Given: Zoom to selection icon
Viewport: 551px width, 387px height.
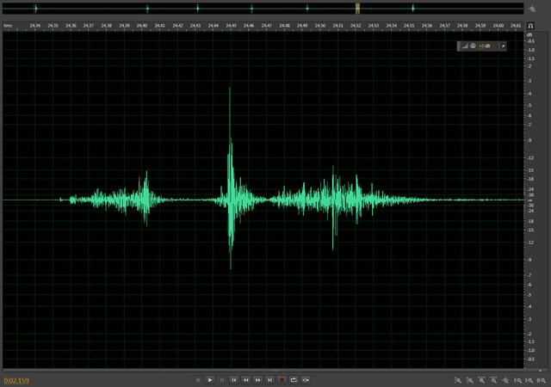Looking at the screenshot, I should click(x=542, y=380).
